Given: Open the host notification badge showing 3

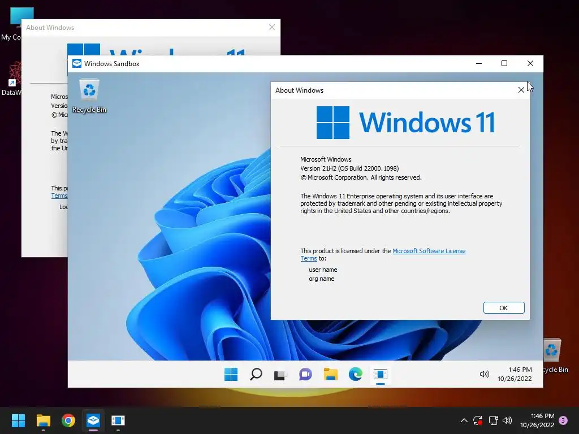Looking at the screenshot, I should (x=563, y=420).
